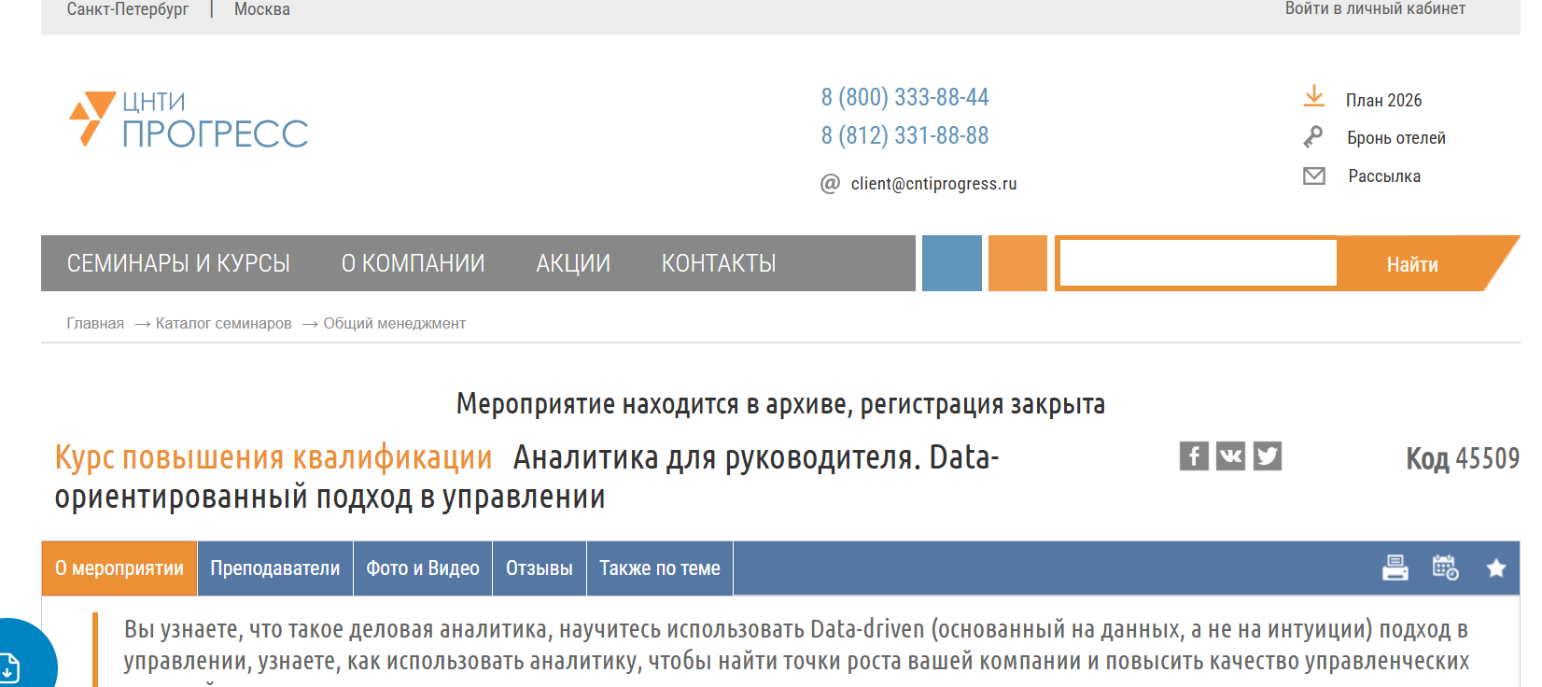Screen dimensions: 1542x687
Task: Print the page using the printer icon
Action: [x=1395, y=568]
